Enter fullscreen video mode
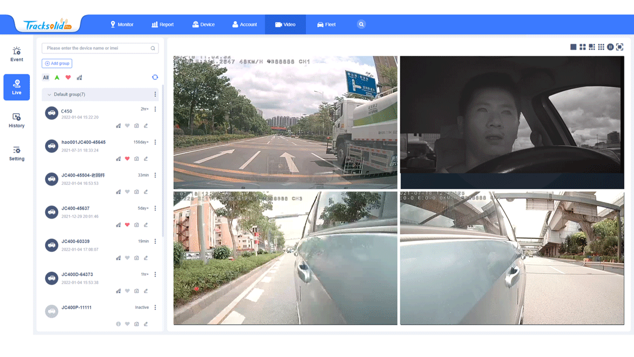This screenshot has width=634, height=357. click(620, 47)
